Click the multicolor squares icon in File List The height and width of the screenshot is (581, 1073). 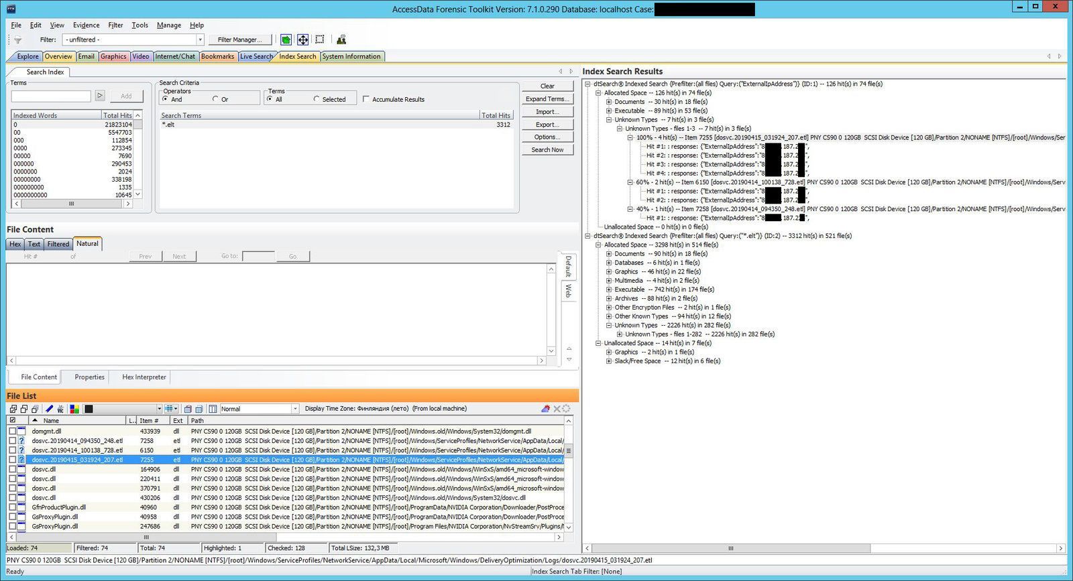pyautogui.click(x=74, y=409)
